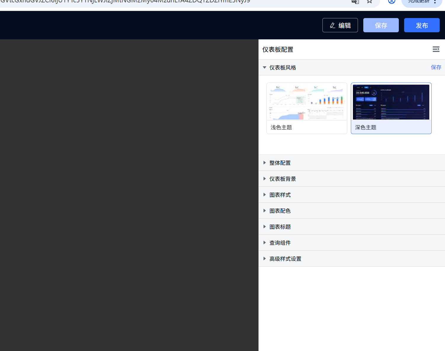Open the browser profile icon
This screenshot has width=445, height=351.
pyautogui.click(x=391, y=1)
